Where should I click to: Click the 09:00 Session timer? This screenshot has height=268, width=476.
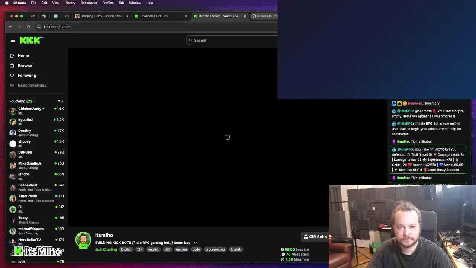coord(295,249)
